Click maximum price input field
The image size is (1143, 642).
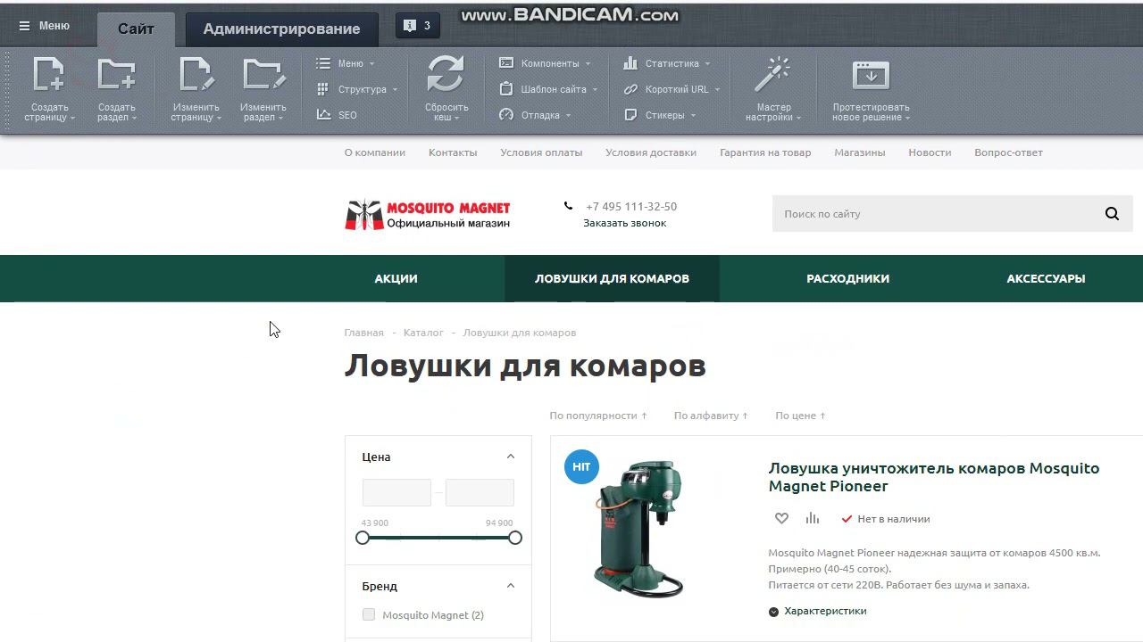pyautogui.click(x=480, y=492)
